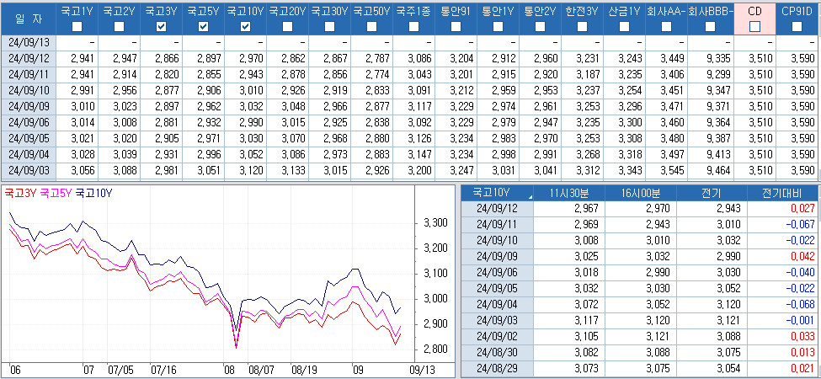This screenshot has height=379, width=821.
Task: Click the 국고10Y legend label on chart
Action: [x=93, y=192]
